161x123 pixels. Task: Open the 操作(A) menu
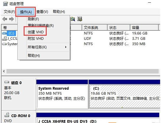[x=26, y=12]
